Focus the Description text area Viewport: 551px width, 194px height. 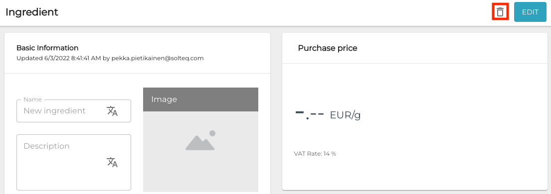point(74,162)
